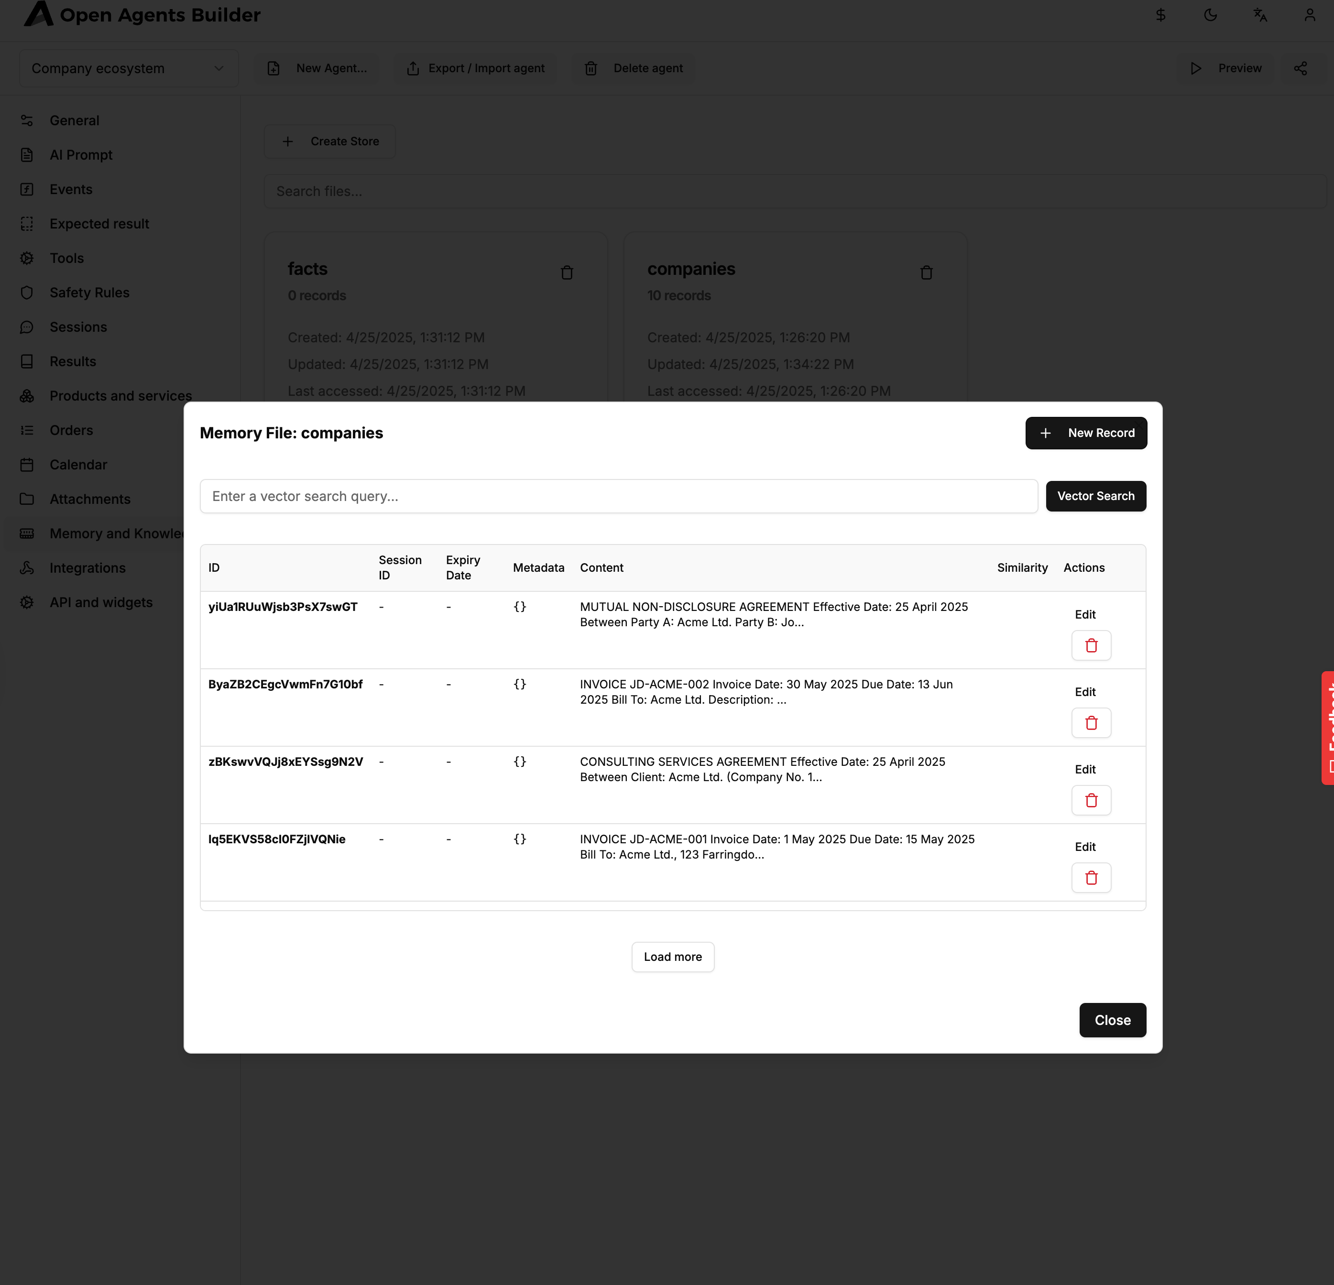Viewport: 1334px width, 1285px height.
Task: Open the Company ecosystem agent dropdown
Action: pos(129,68)
